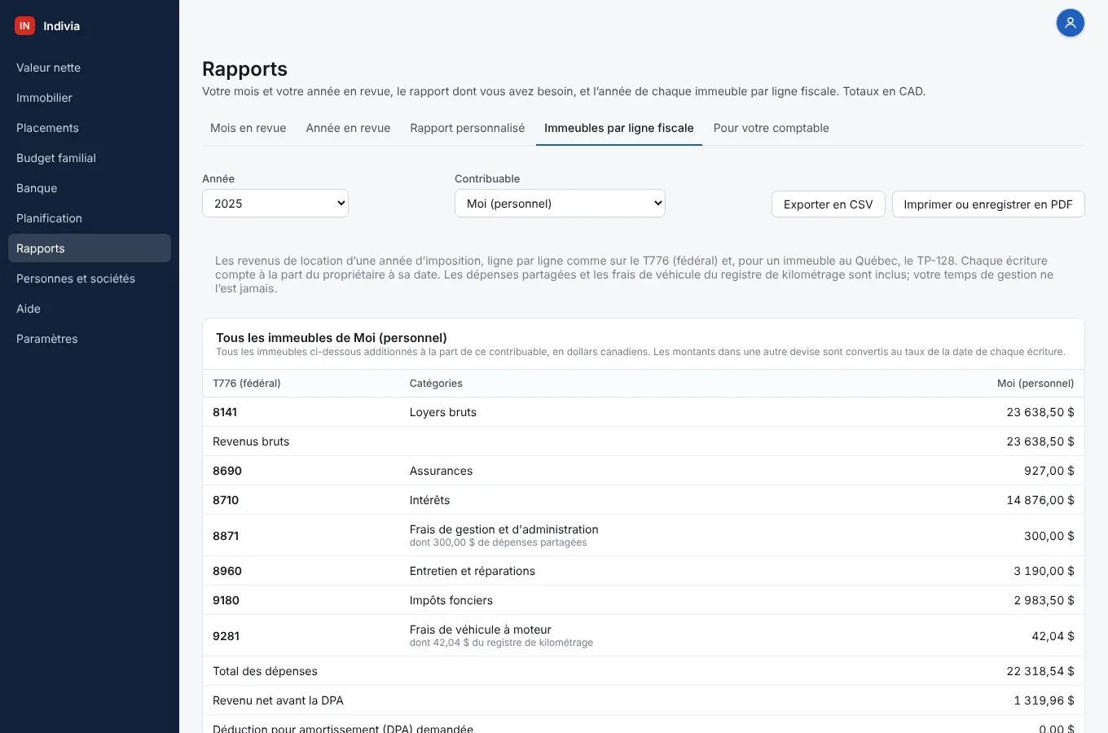Click Entretien et réparations category

[473, 571]
